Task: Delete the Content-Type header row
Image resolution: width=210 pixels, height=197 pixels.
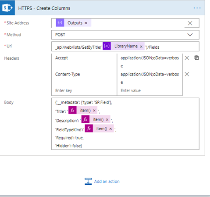Action: [x=187, y=74]
